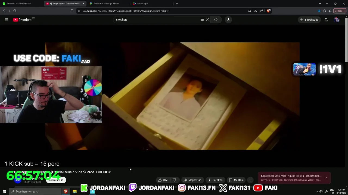Viewport: 348px width, 195px height.
Task: Open Brave browser from the taskbar
Action: (66, 191)
